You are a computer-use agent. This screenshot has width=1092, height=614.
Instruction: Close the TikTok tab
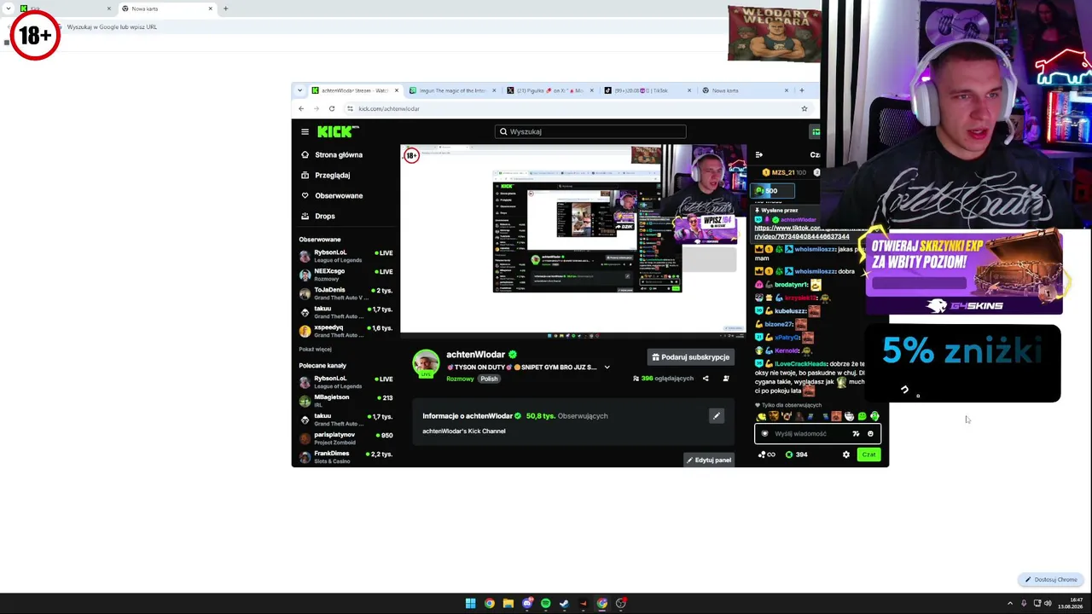pos(688,90)
